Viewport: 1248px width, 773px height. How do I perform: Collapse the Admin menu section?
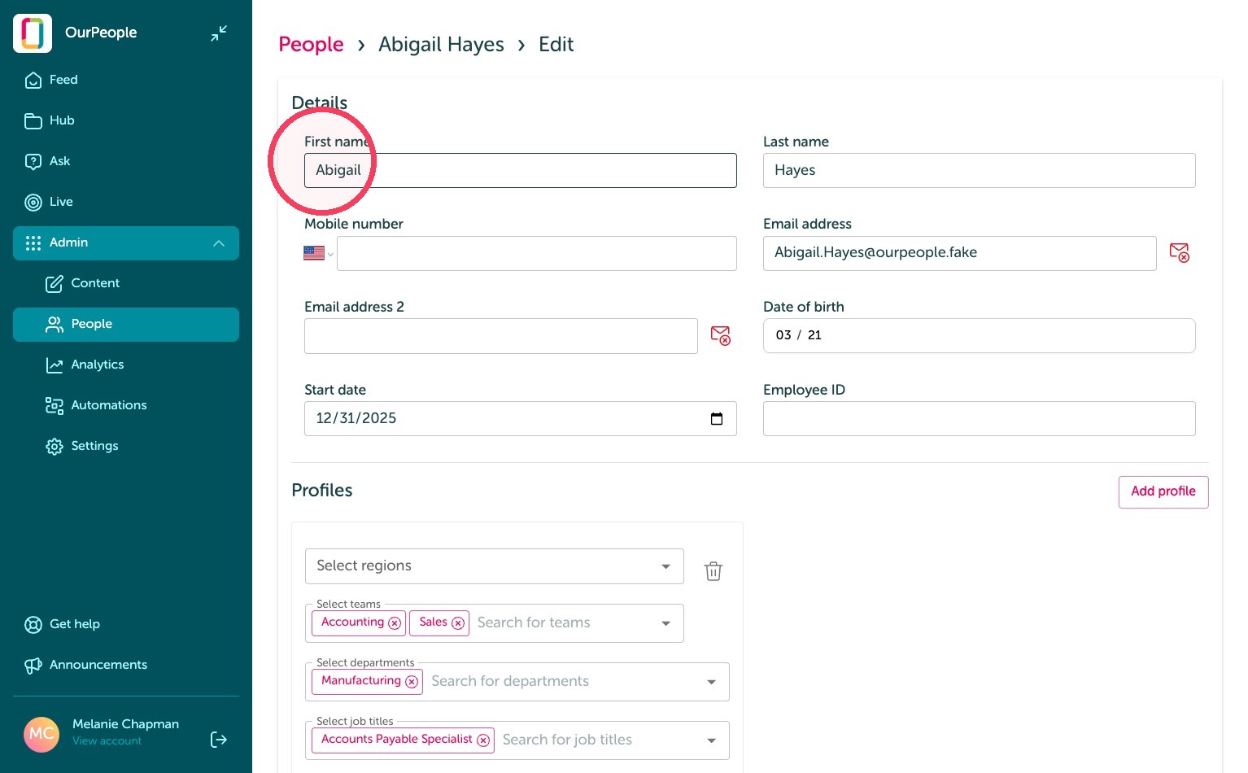tap(219, 243)
